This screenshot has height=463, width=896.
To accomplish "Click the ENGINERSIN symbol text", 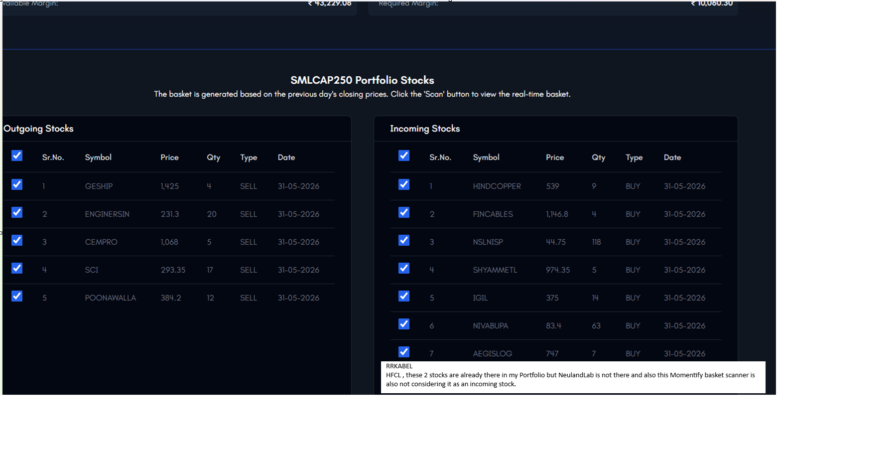I will click(x=107, y=214).
